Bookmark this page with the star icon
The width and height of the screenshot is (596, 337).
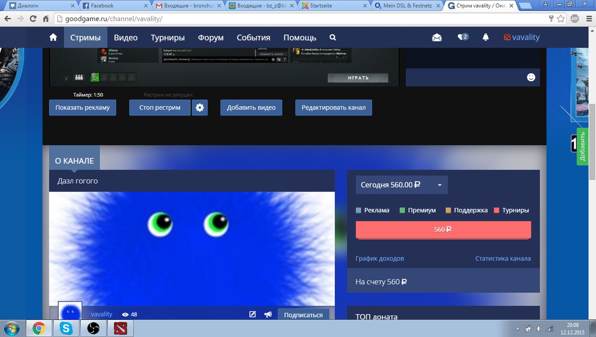click(x=561, y=19)
